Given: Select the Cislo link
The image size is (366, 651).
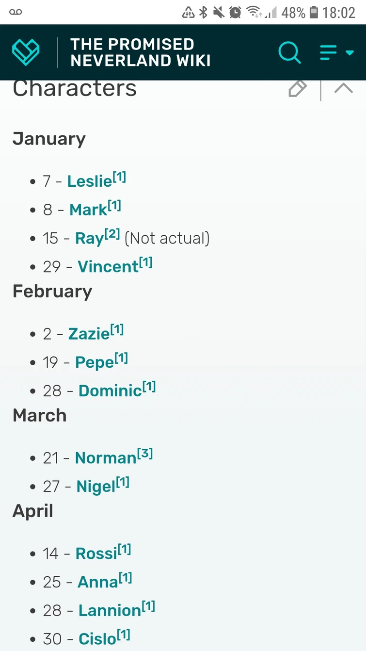Looking at the screenshot, I should 97,639.
